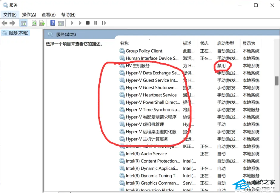The width and height of the screenshot is (280, 193).
Task: Click 手动 startup type of Hyper-V 虚拟机管理
Action: [221, 124]
